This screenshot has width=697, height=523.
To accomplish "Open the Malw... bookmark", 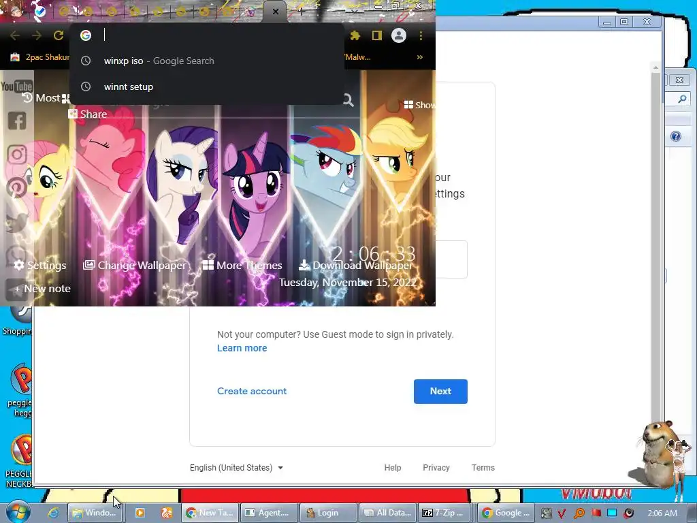I will (358, 57).
